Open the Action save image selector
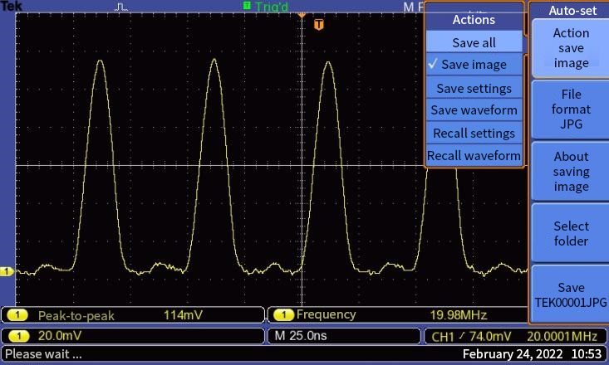This screenshot has width=609, height=365. [x=571, y=48]
